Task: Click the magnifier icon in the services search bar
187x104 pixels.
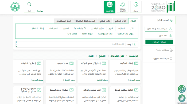Action: click(x=134, y=44)
